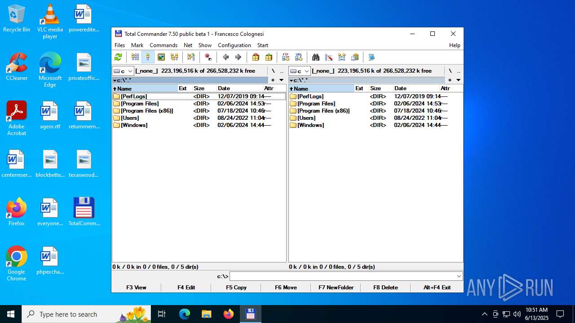
Task: Open left panel drive c dropdown
Action: 123,71
